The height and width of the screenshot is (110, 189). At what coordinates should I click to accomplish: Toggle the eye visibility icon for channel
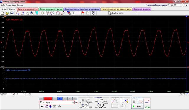point(42,106)
